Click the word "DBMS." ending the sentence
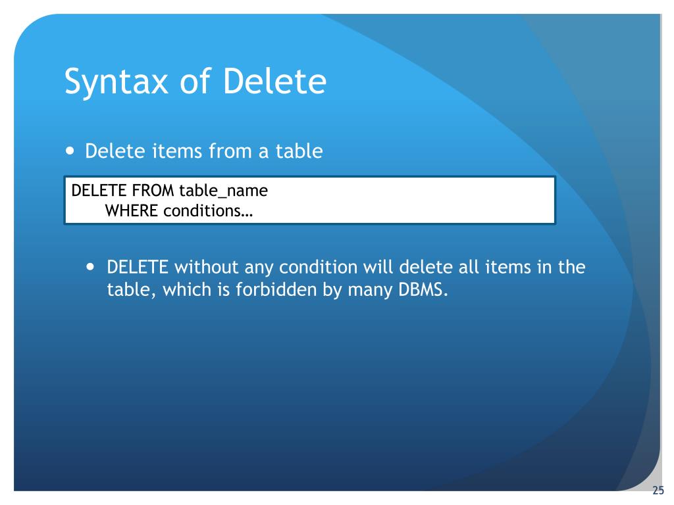 coord(423,289)
